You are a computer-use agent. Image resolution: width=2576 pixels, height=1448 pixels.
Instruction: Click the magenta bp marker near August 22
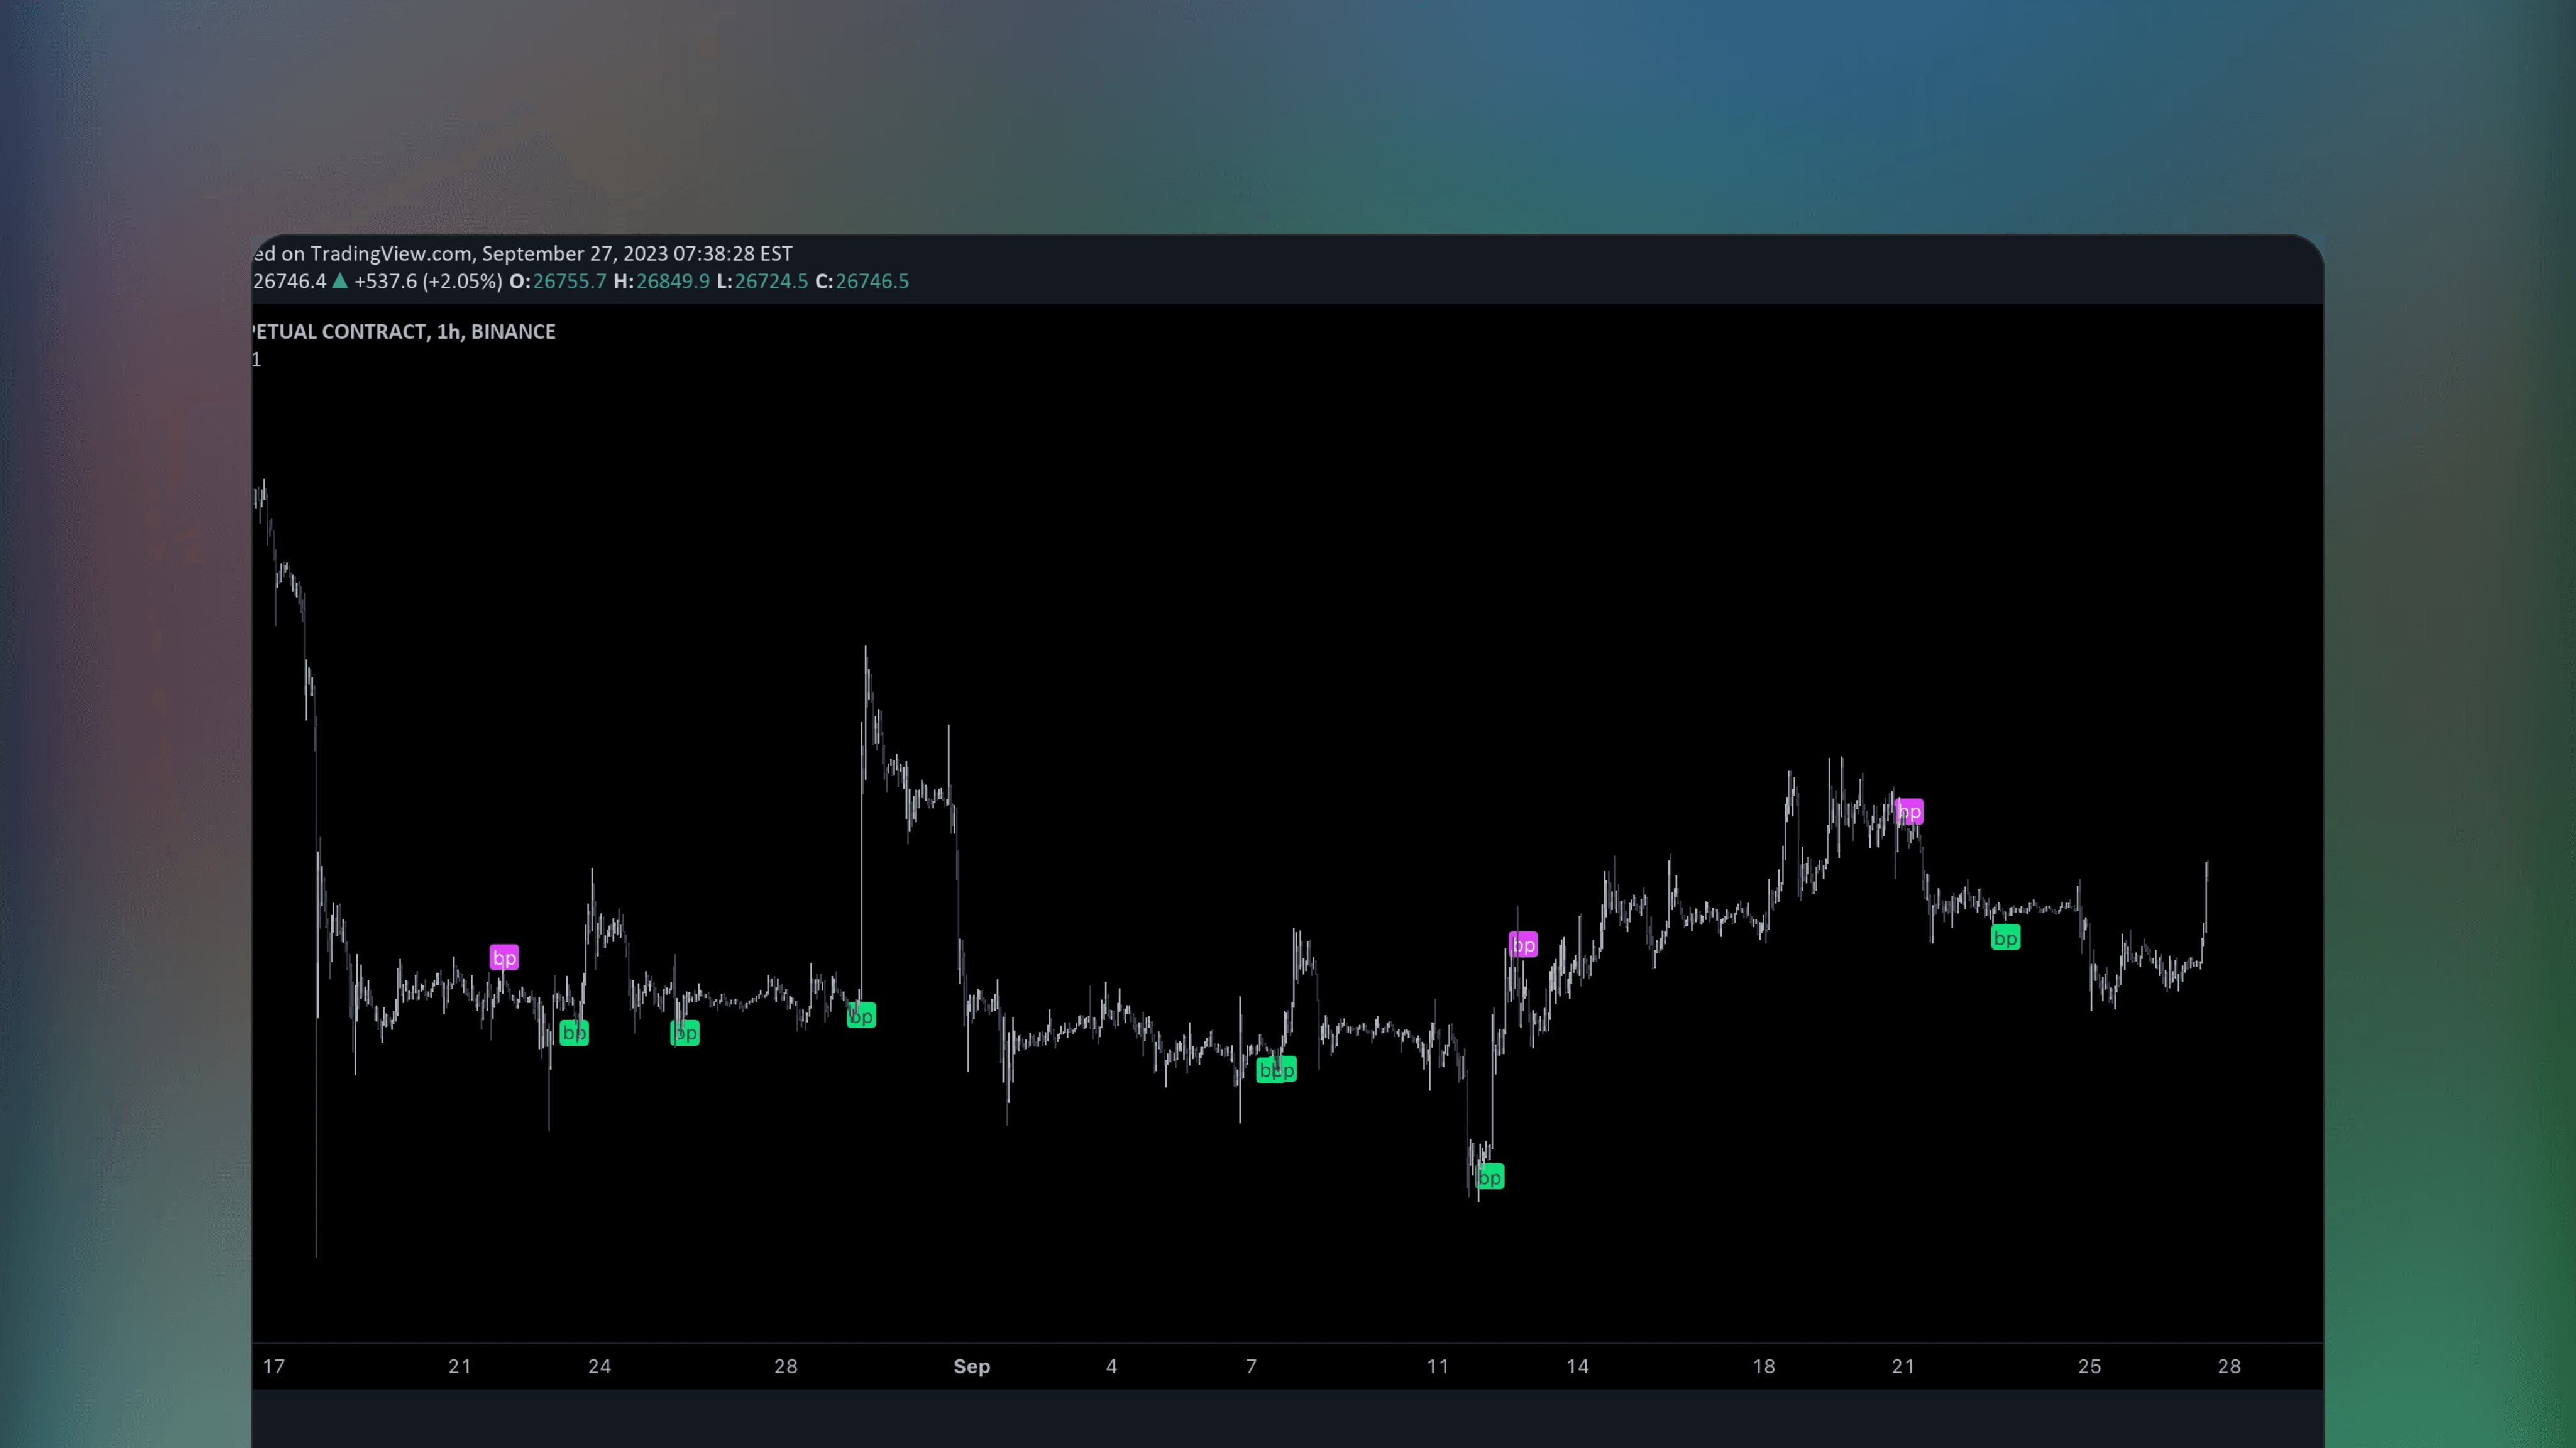pyautogui.click(x=504, y=957)
